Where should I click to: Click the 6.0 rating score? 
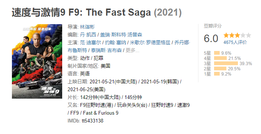tap(211, 38)
